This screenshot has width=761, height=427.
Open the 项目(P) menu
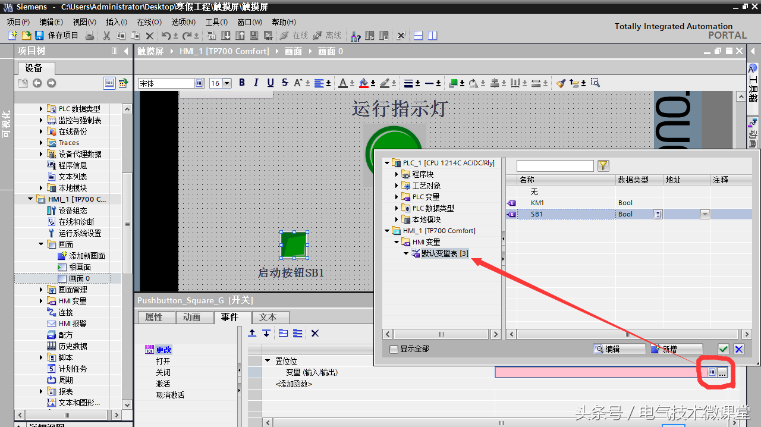click(x=18, y=22)
